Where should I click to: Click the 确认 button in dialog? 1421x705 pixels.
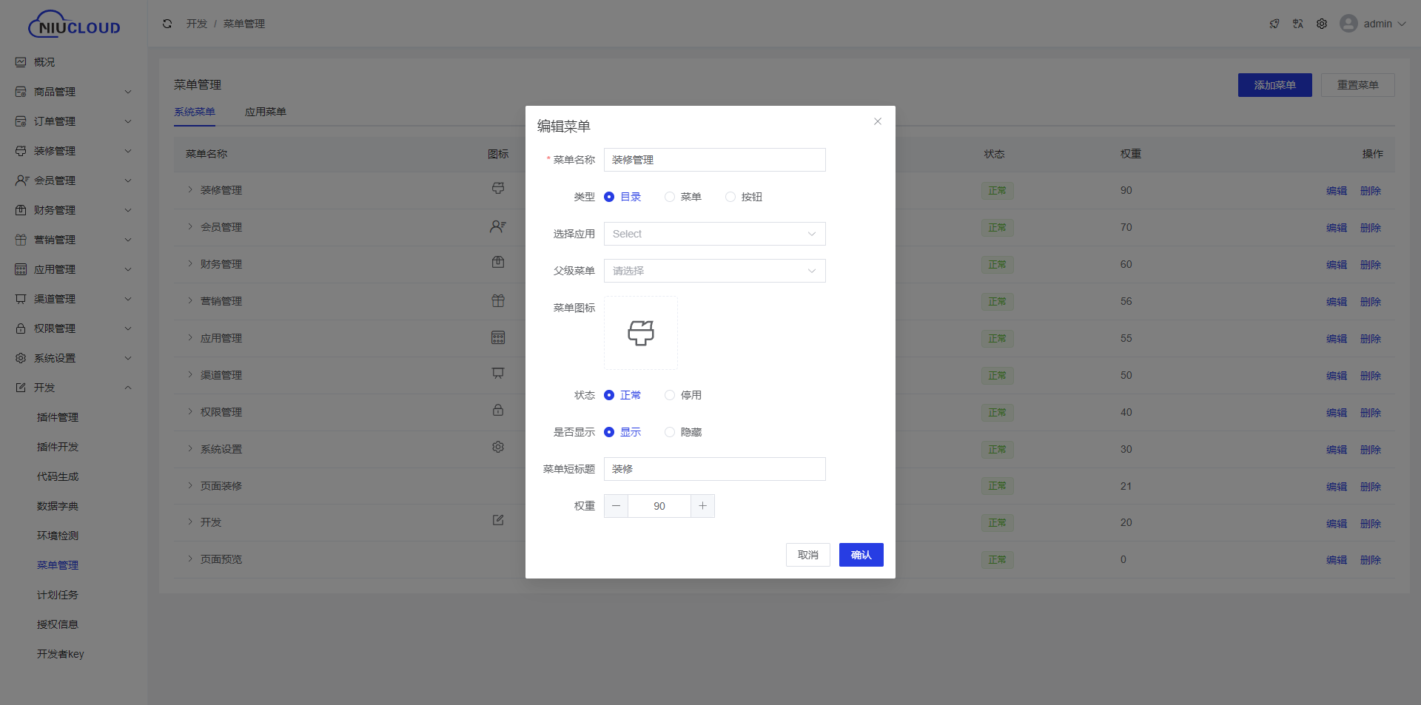pyautogui.click(x=861, y=555)
